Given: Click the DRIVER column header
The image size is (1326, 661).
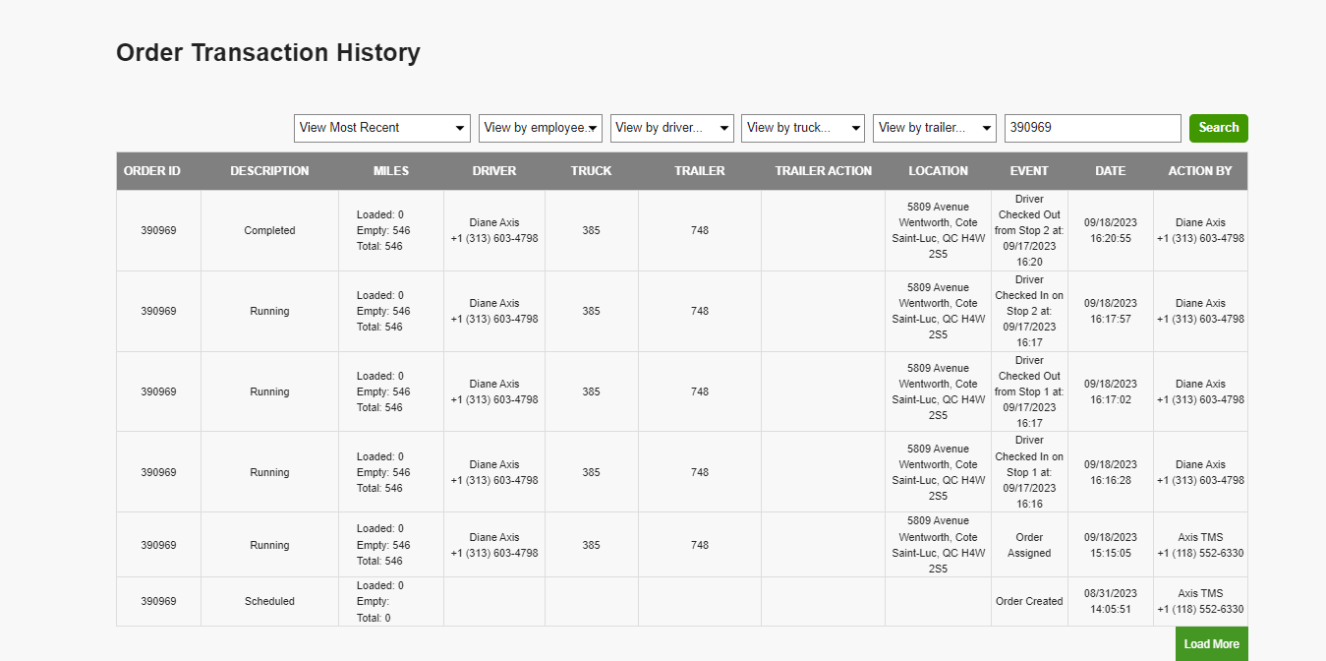Looking at the screenshot, I should (494, 171).
